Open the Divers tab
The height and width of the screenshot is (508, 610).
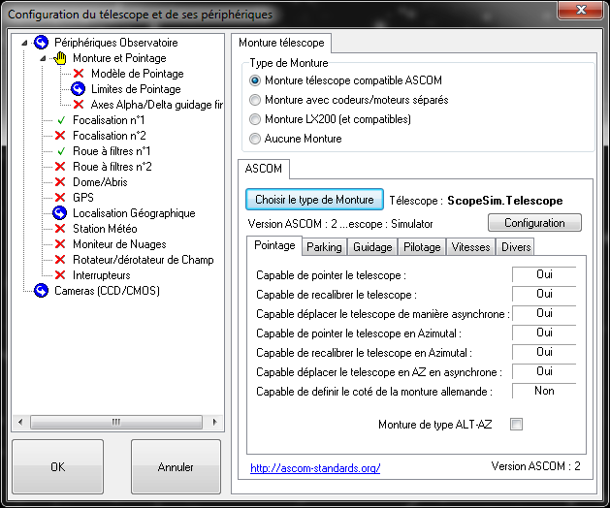click(x=516, y=247)
